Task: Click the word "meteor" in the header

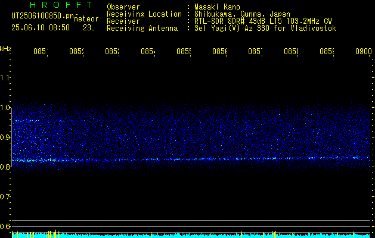Action: (86, 19)
